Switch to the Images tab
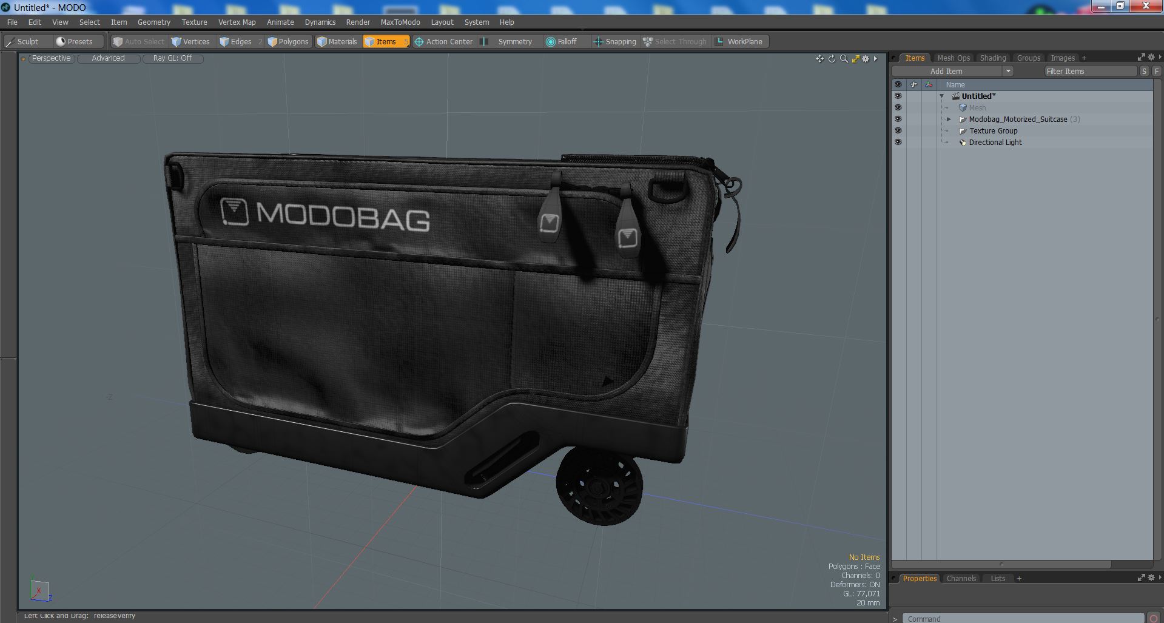This screenshot has width=1164, height=623. click(1063, 58)
